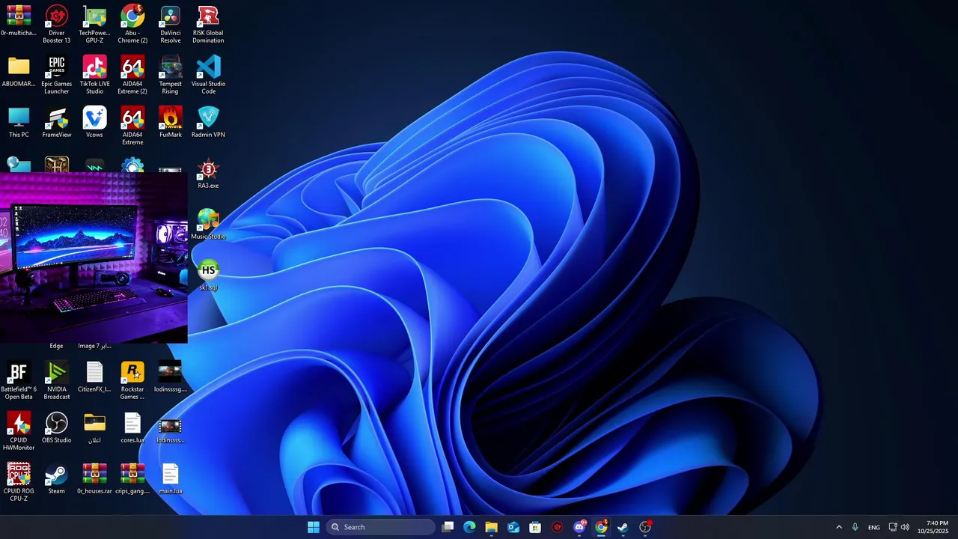
Task: Select Rockstar Games desktop shortcut
Action: 132,382
